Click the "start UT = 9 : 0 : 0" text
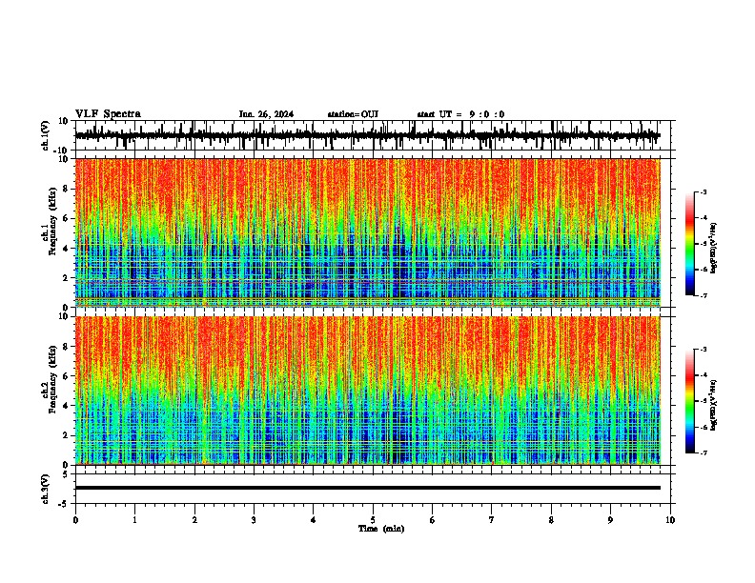 click(460, 114)
